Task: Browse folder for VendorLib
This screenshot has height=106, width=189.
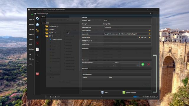Action: [150, 34]
